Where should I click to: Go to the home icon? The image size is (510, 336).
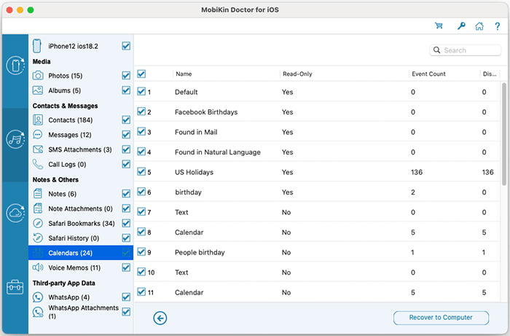pos(479,26)
